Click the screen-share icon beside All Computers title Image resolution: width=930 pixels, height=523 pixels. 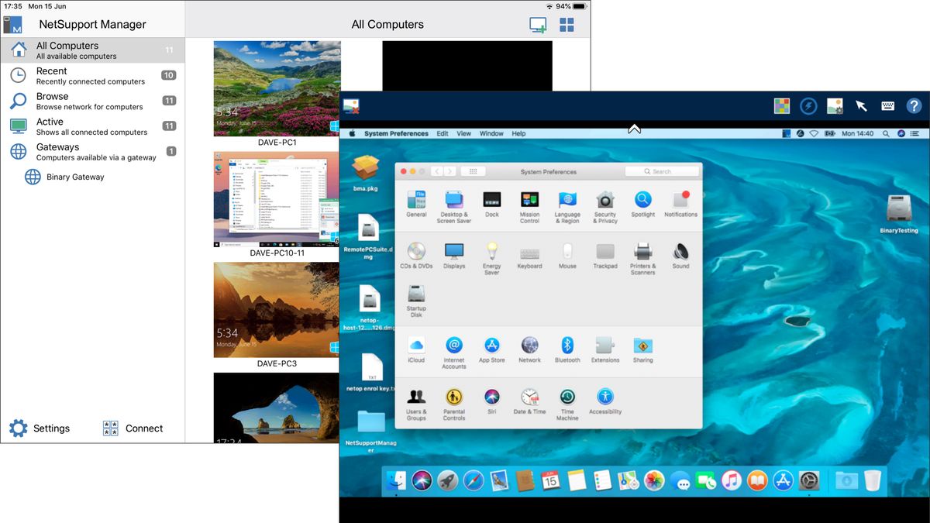pos(538,24)
